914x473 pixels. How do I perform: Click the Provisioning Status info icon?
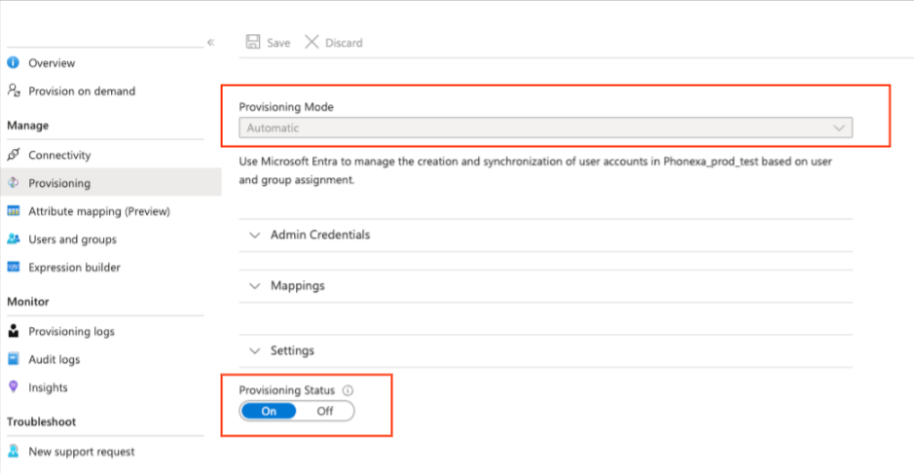(347, 390)
